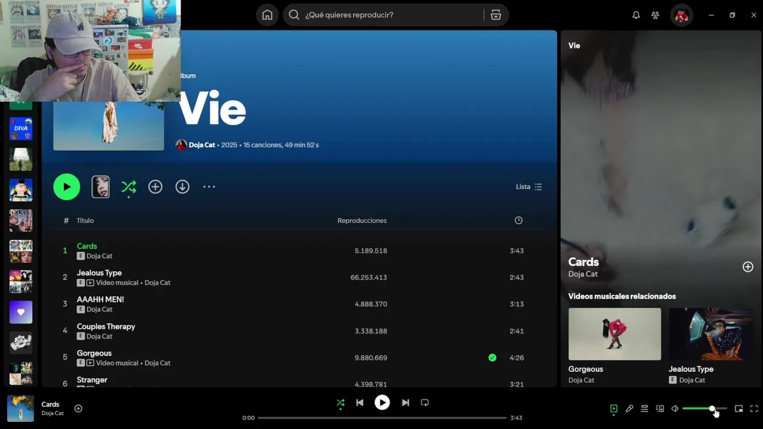
Task: Adjust the volume slider
Action: click(705, 409)
